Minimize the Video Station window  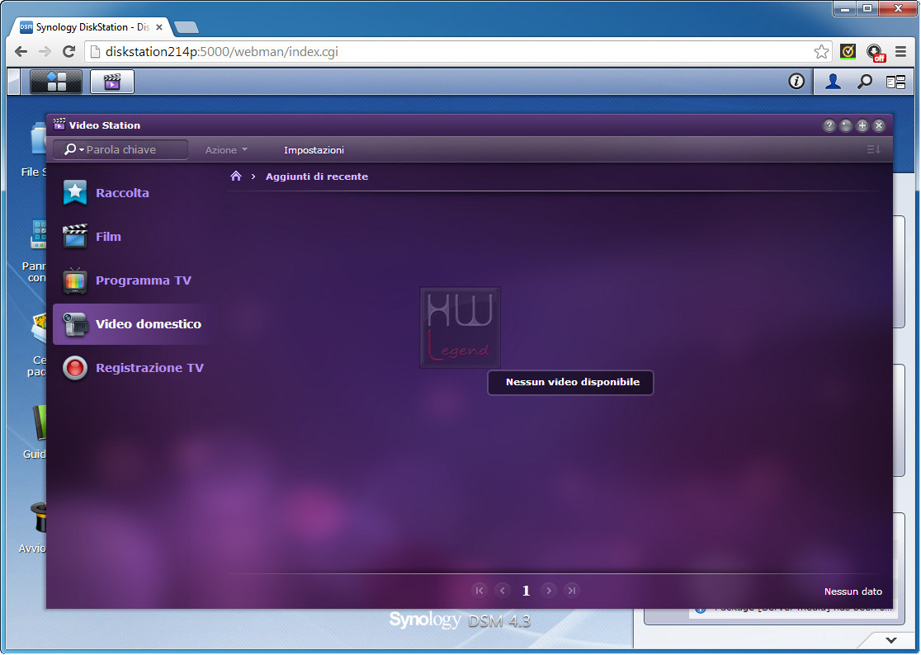click(845, 125)
